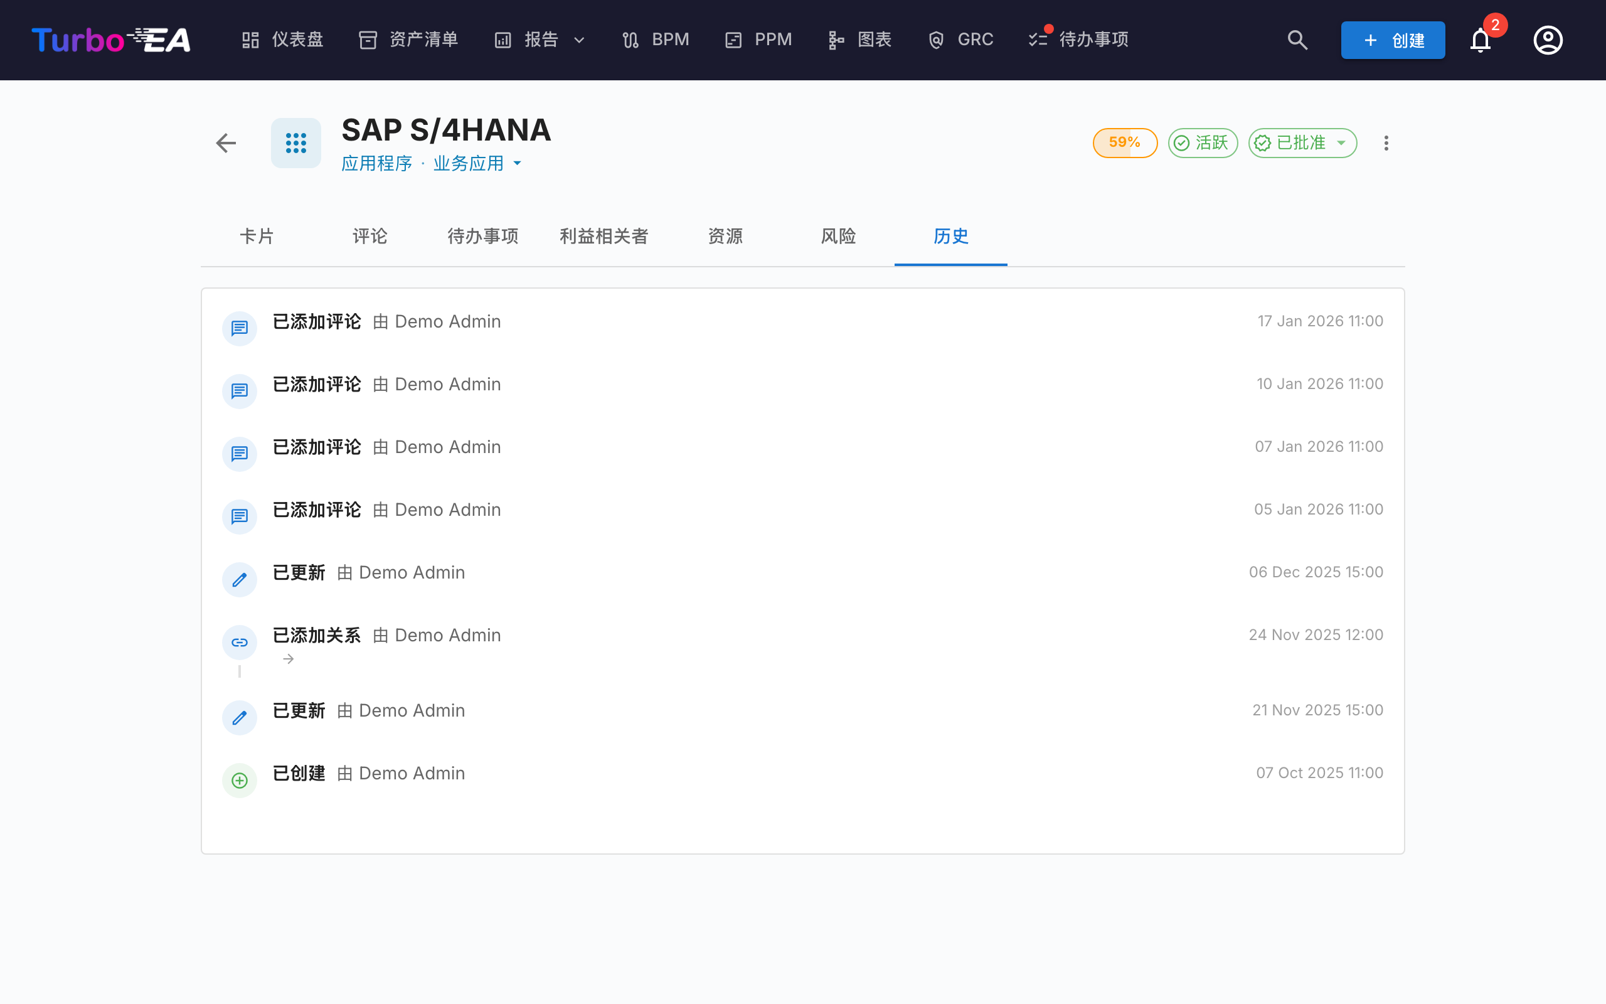The height and width of the screenshot is (1004, 1606).
Task: Switch to the 利益相关者 tab
Action: (604, 237)
